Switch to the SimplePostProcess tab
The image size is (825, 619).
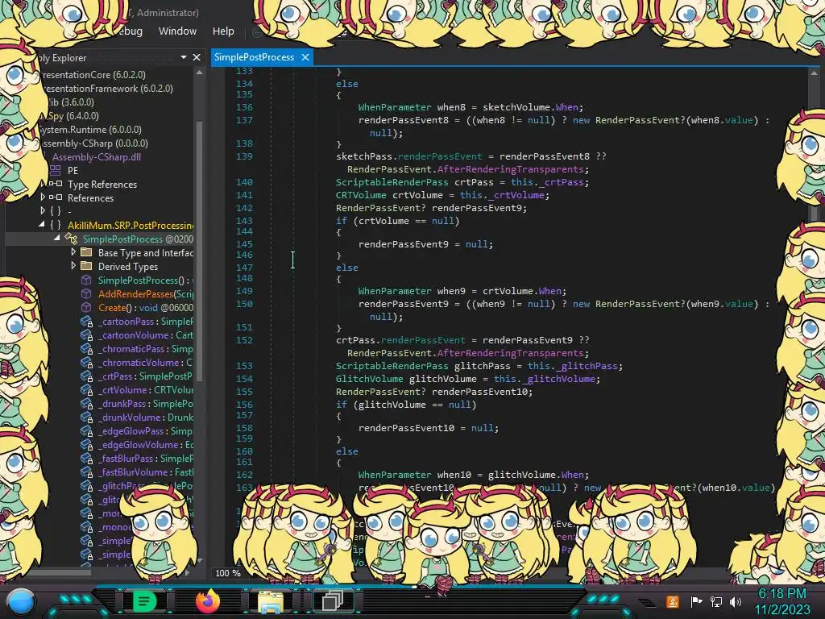254,57
